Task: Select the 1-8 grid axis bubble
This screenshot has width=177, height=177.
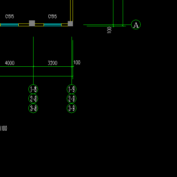Action: tap(33, 89)
